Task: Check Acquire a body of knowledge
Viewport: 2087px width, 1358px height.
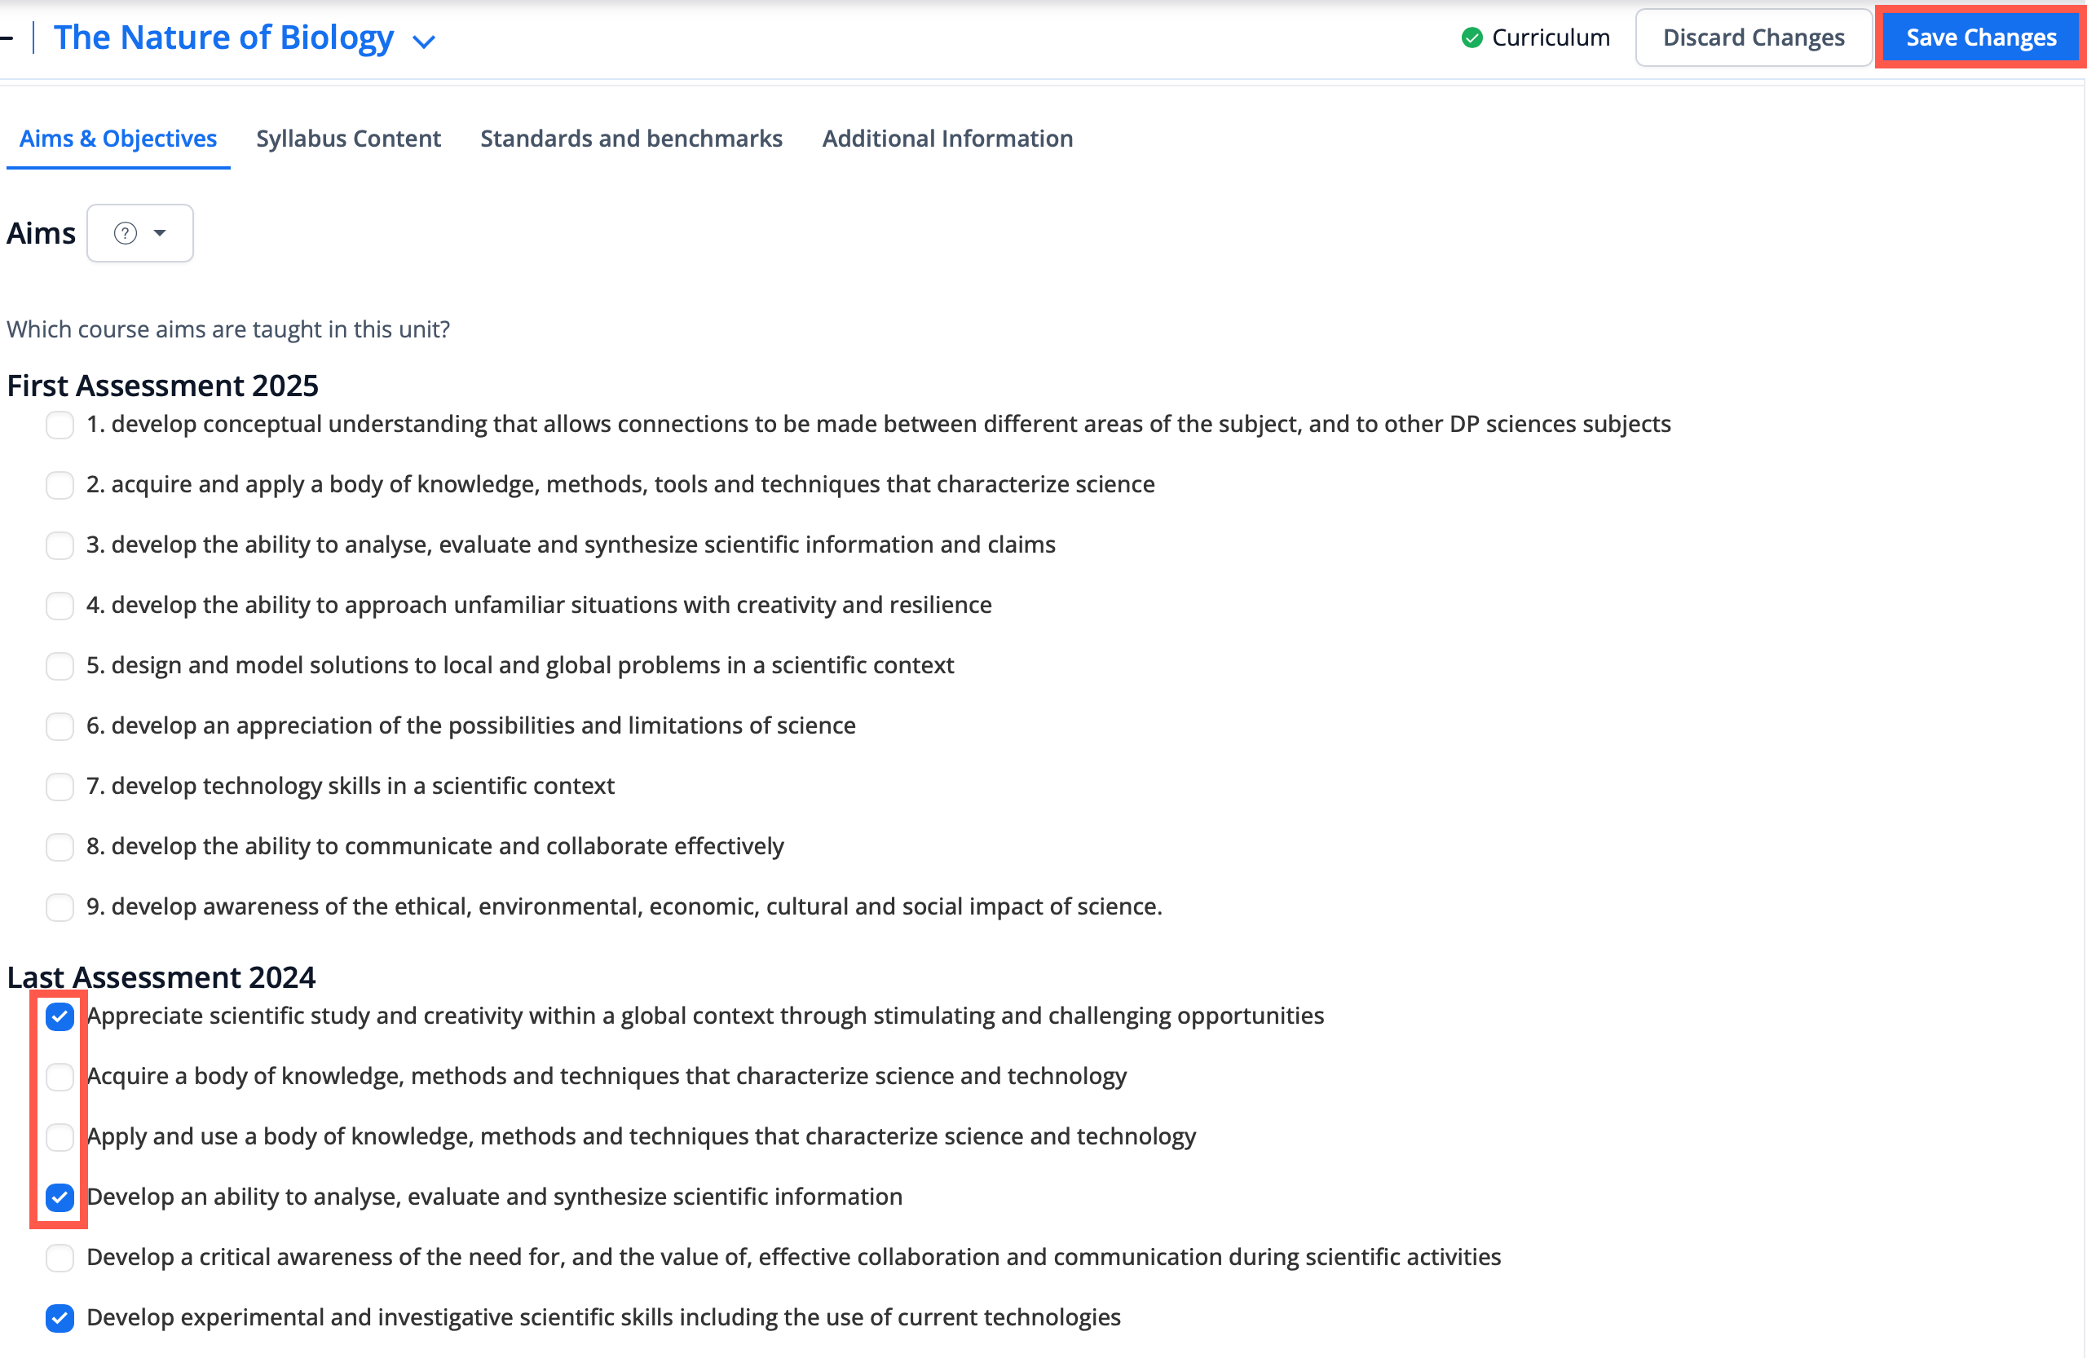Action: click(60, 1077)
